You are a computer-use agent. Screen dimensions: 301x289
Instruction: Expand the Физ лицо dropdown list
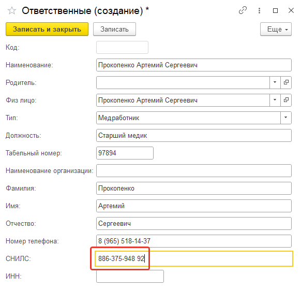coord(275,100)
